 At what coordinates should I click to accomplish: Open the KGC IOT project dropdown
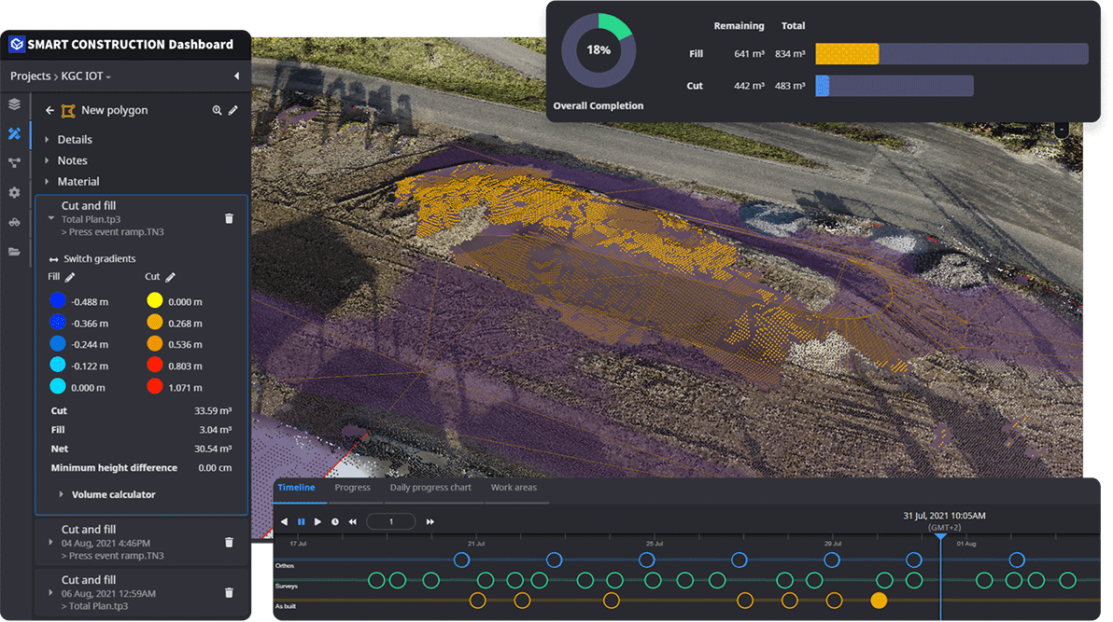coord(87,76)
